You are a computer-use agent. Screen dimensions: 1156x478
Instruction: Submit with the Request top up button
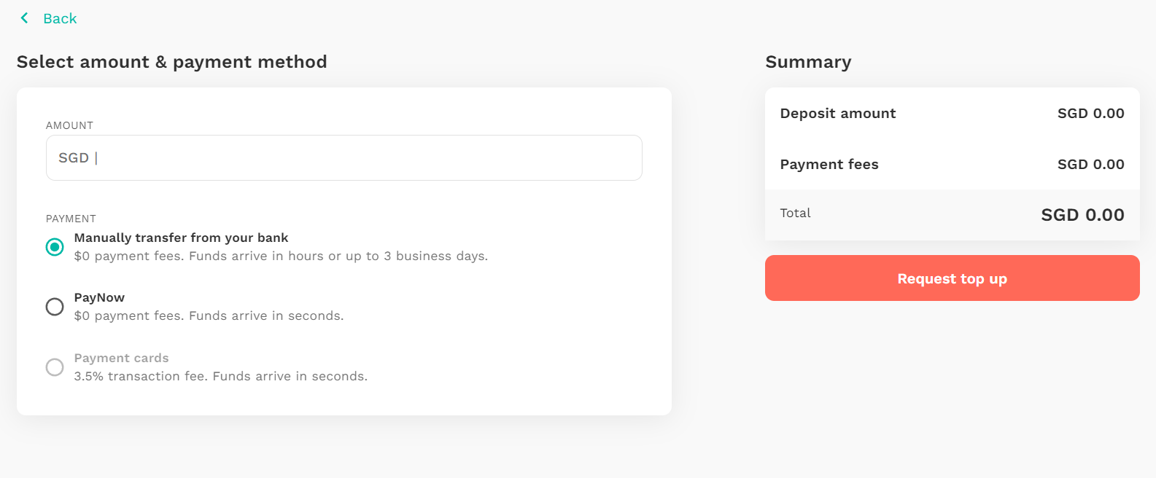(x=953, y=278)
